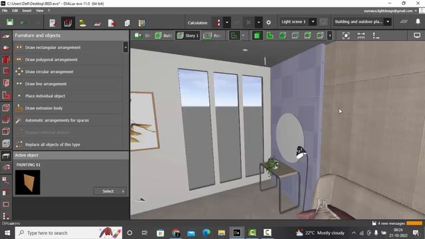Open the document with red pencil mode icon
This screenshot has width=425, height=239.
tap(53, 23)
